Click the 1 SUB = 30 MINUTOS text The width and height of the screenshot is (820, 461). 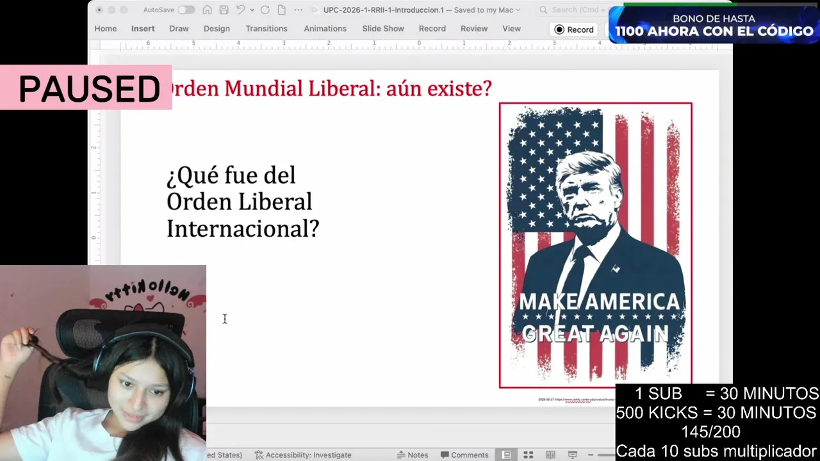coord(726,393)
